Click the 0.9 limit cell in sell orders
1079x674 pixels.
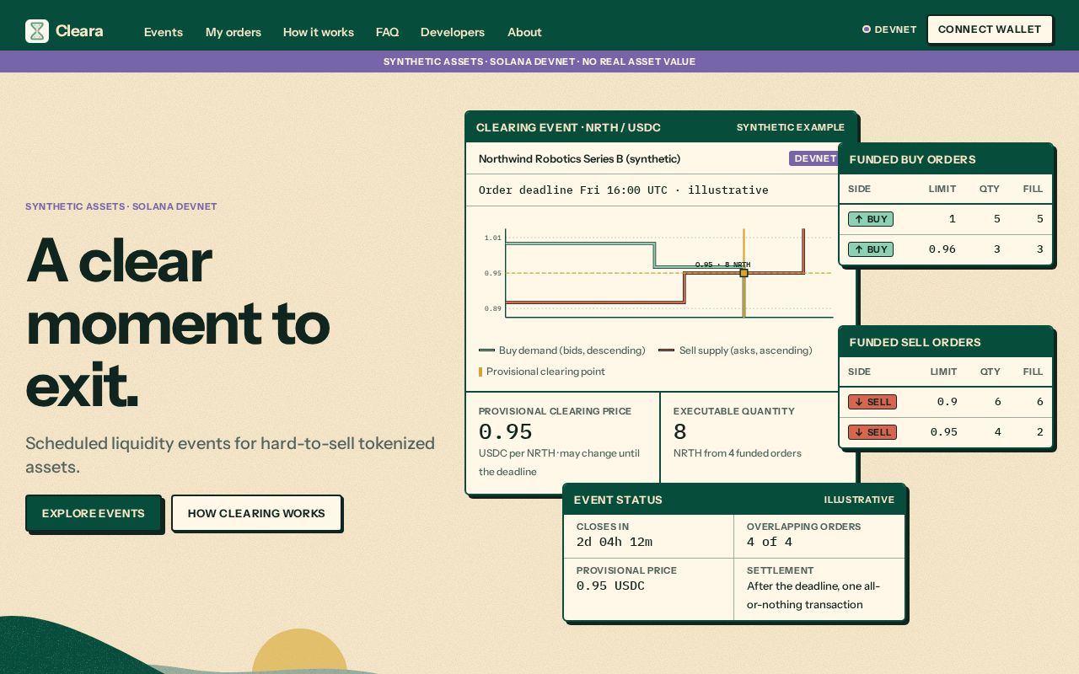point(947,402)
